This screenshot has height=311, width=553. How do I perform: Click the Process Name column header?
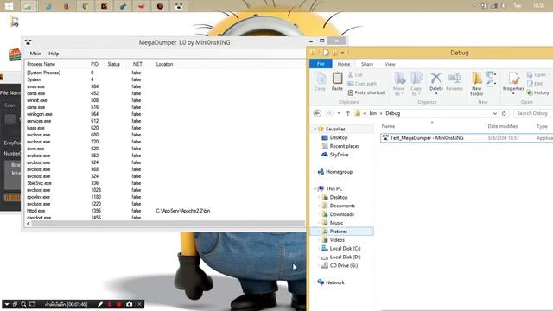pos(41,64)
